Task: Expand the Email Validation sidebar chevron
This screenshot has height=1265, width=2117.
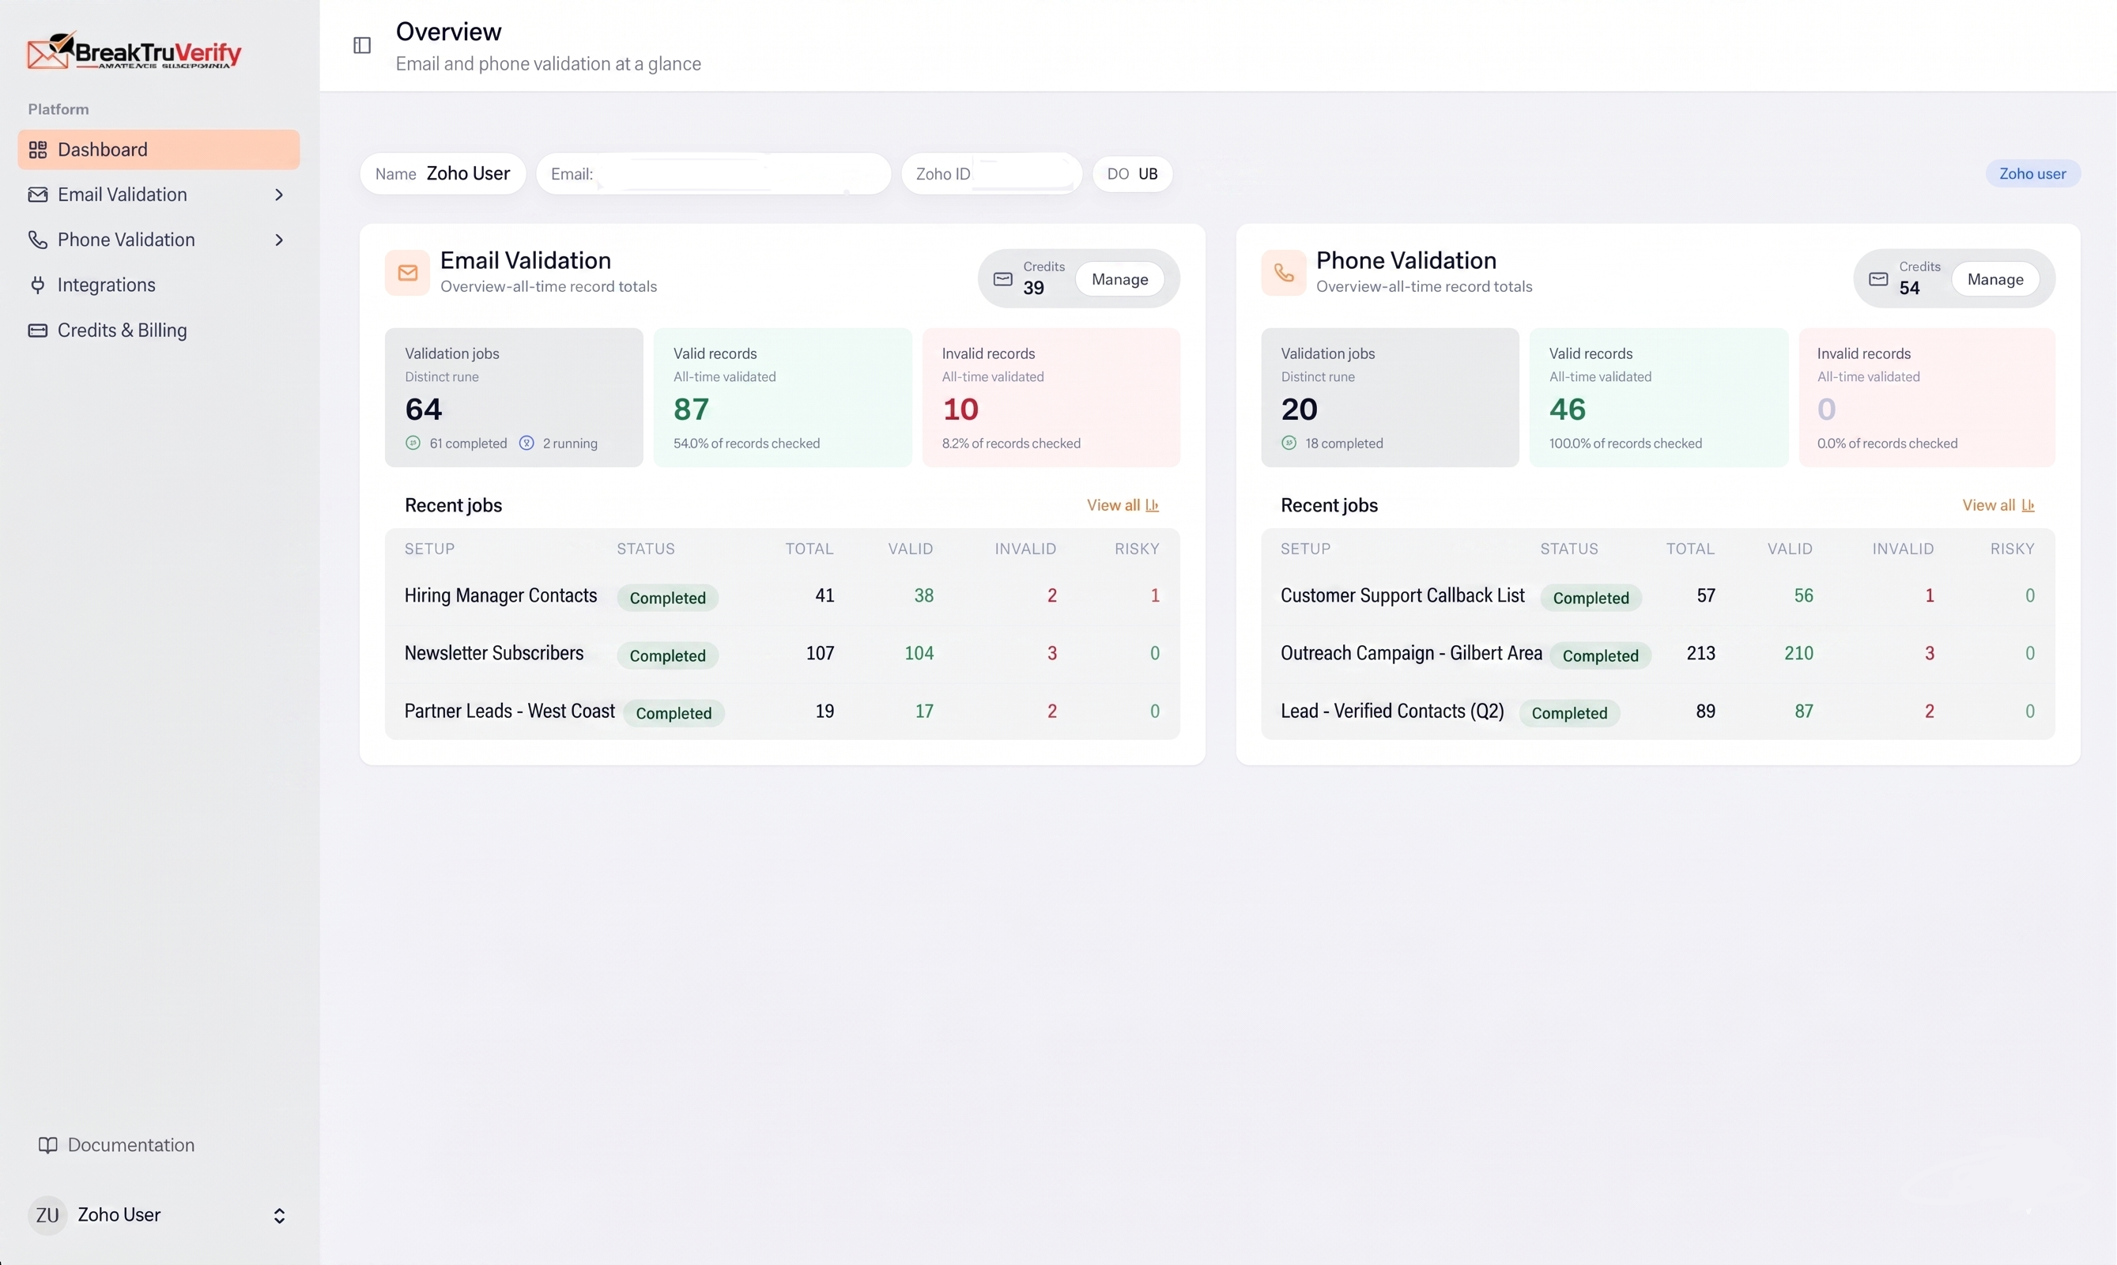Action: (x=279, y=195)
